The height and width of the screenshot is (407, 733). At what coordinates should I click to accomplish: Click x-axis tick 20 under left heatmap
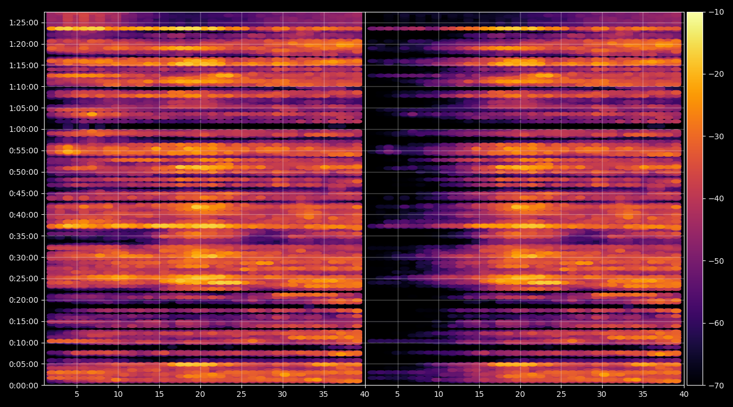[x=200, y=394]
